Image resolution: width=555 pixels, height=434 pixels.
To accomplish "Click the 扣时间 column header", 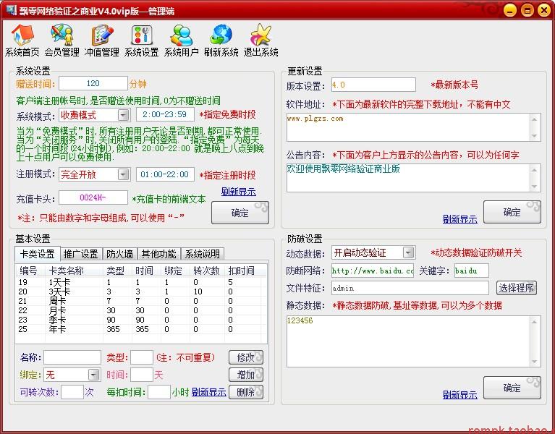I will [x=242, y=271].
